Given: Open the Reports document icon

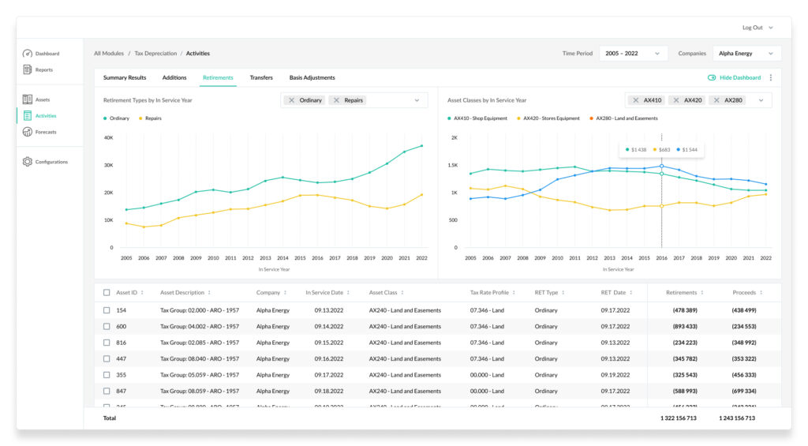Looking at the screenshot, I should 28,69.
